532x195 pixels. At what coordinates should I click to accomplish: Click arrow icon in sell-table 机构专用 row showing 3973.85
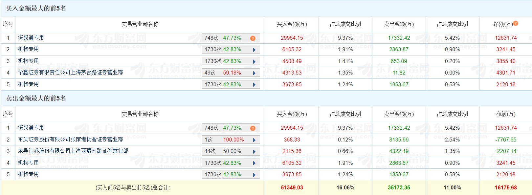click(x=254, y=175)
